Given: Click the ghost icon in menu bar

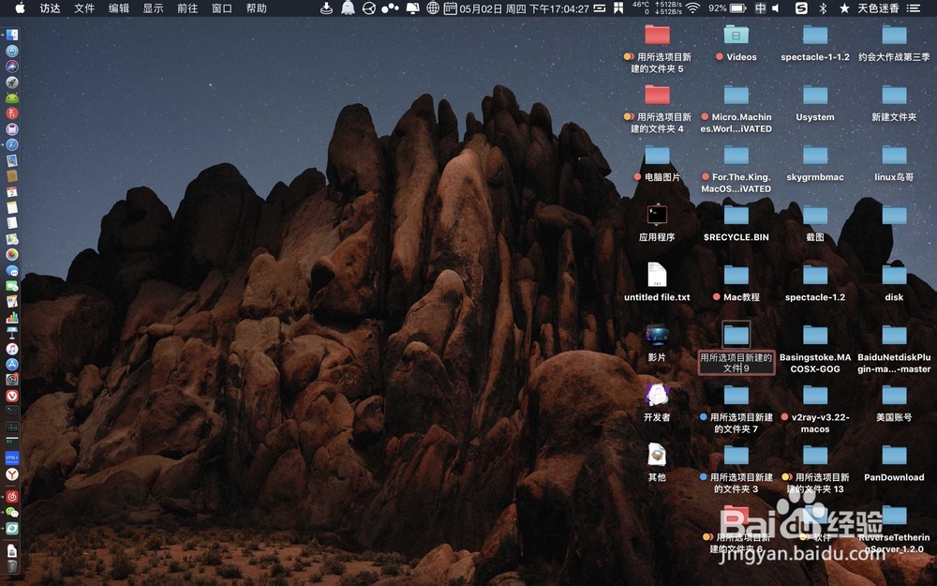Looking at the screenshot, I should (x=348, y=8).
